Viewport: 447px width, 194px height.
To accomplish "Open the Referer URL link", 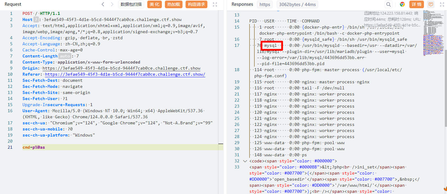I will click(125, 74).
